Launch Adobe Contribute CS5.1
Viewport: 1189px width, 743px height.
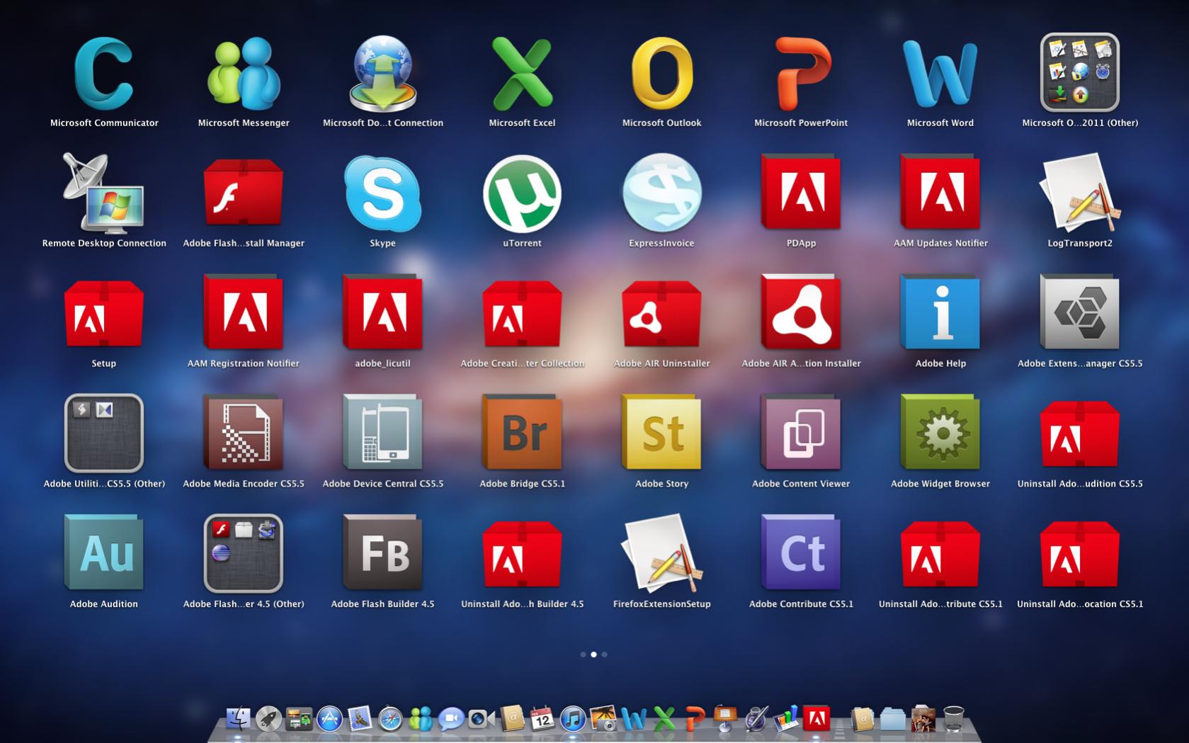[x=801, y=553]
